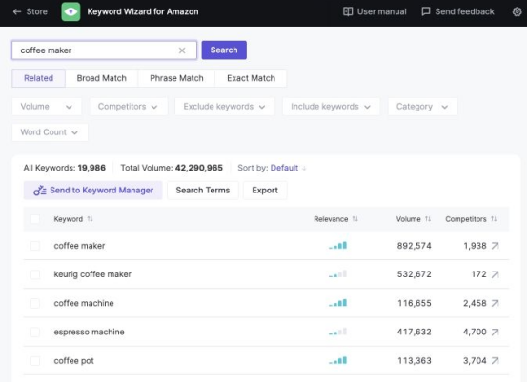Click the espresso machine keyword

pos(89,333)
